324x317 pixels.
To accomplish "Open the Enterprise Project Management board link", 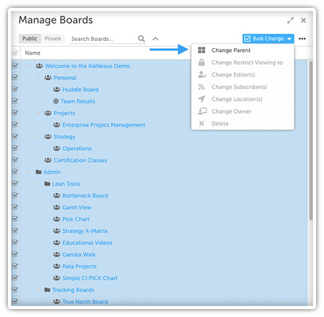I will [104, 125].
